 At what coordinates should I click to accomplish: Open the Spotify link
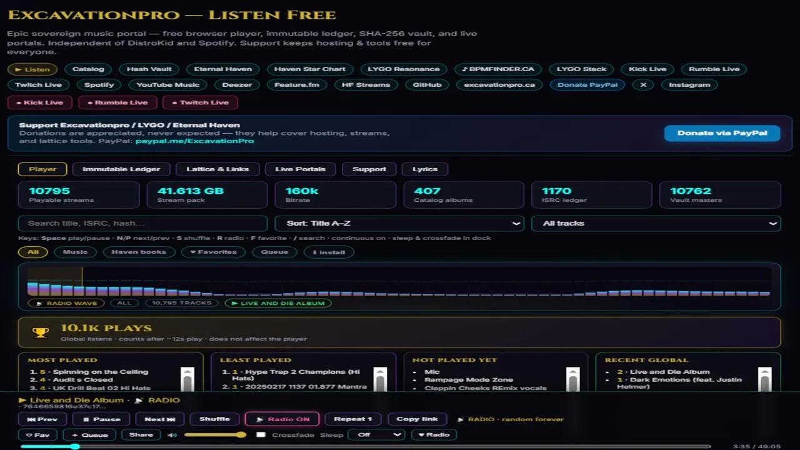coord(99,85)
